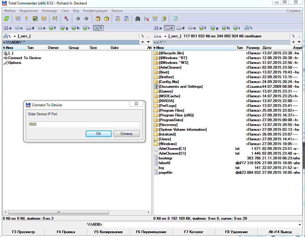Click the back arrow navigation icon
The width and height of the screenshot is (305, 237).
click(x=78, y=19)
